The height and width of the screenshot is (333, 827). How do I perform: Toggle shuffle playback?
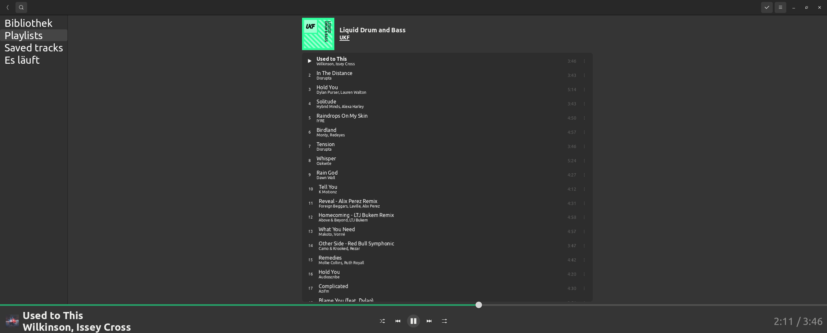[382, 321]
